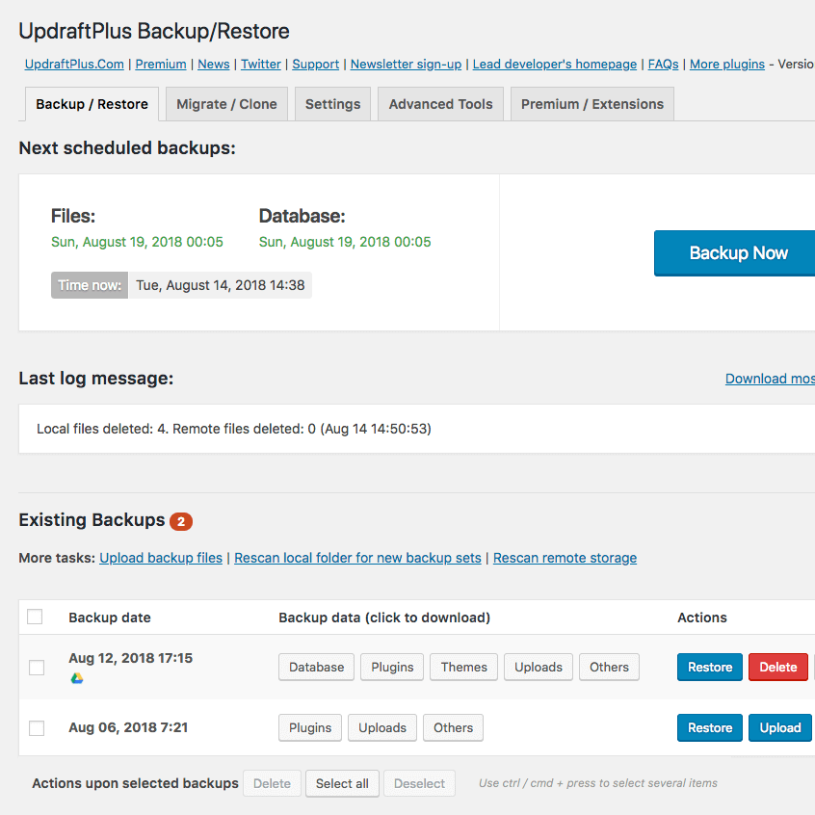Click the 'Aug 12, 2018 17:15' backup date
Viewport: 815px width, 815px height.
(130, 658)
